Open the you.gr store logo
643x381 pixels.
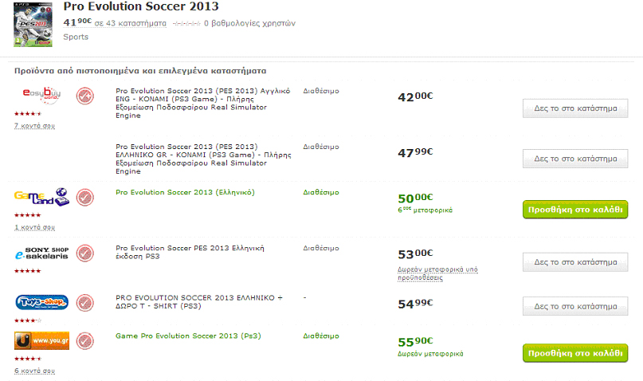point(41,341)
